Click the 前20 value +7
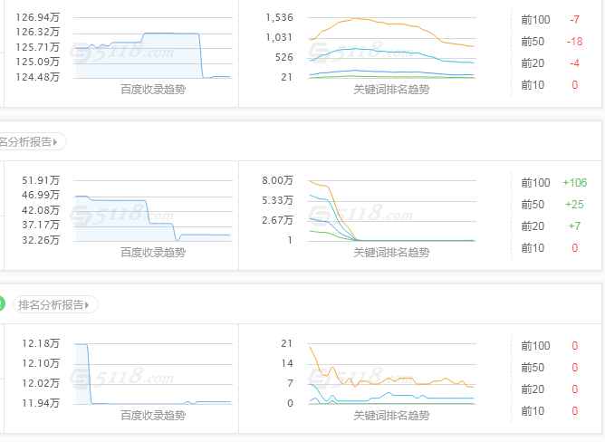The height and width of the screenshot is (442, 605). click(574, 226)
